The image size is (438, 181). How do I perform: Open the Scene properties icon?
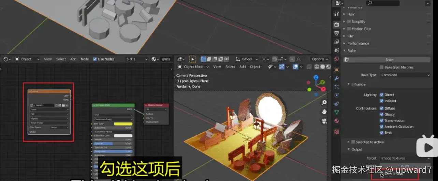pyautogui.click(x=337, y=50)
